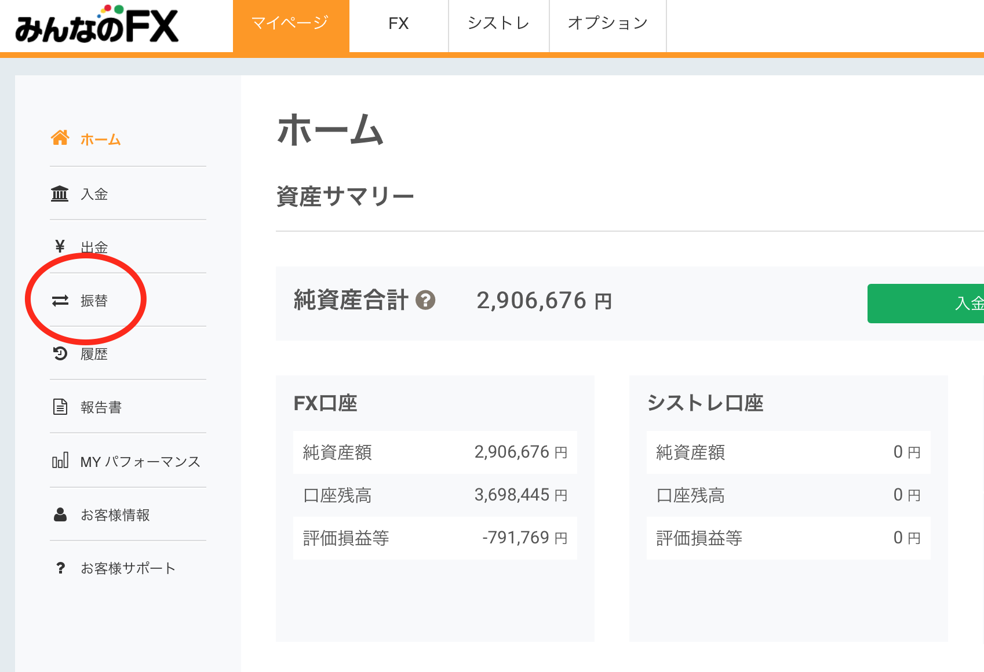Open the お客様サポート sidebar link
The width and height of the screenshot is (984, 672).
click(x=127, y=568)
